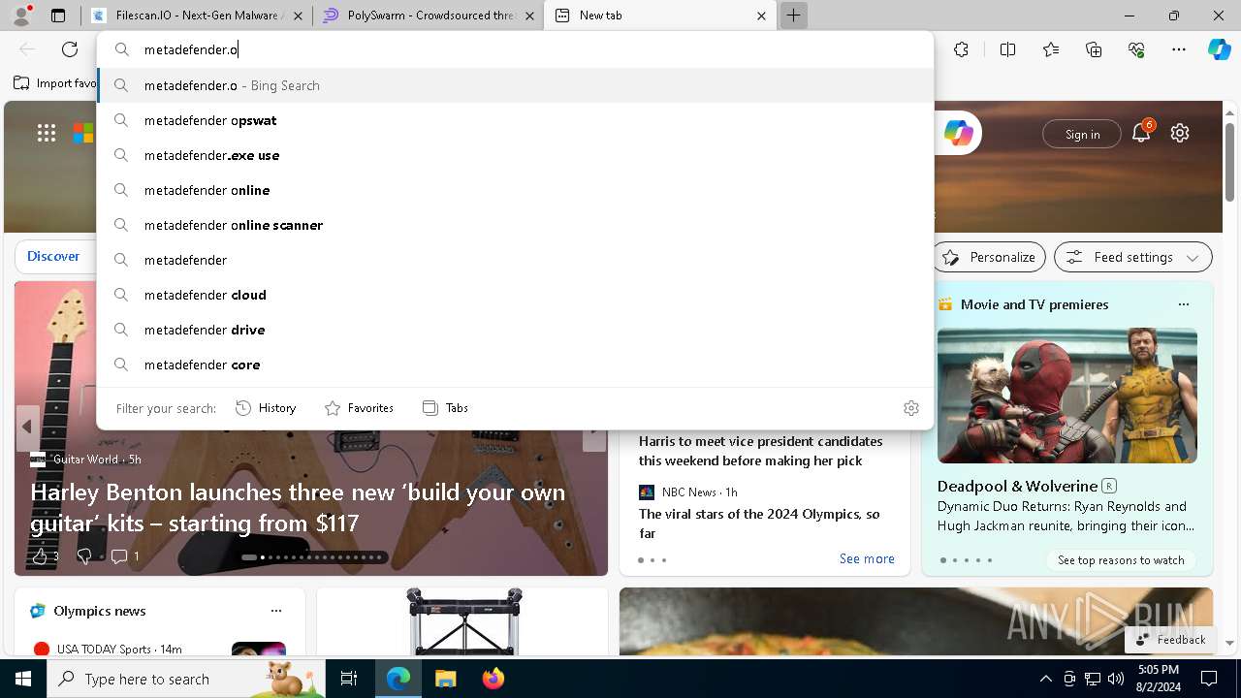The height and width of the screenshot is (698, 1241).
Task: Open Windows Start menu
Action: 23,679
